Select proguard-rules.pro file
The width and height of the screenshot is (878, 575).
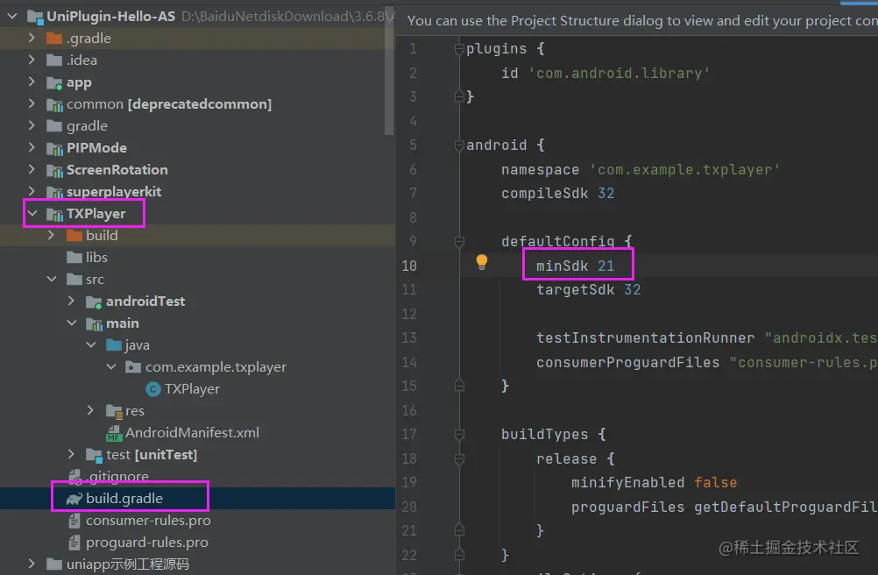(x=146, y=542)
